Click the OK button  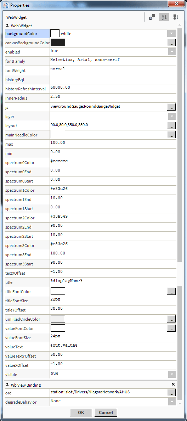pyautogui.click(x=81, y=412)
